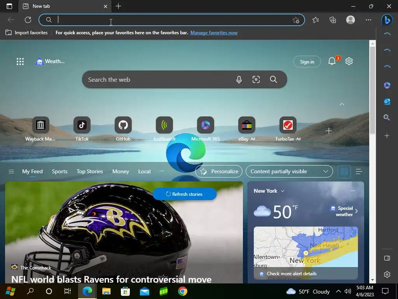This screenshot has width=398, height=299.
Task: Open Settings and more ellipsis menu
Action: click(368, 20)
